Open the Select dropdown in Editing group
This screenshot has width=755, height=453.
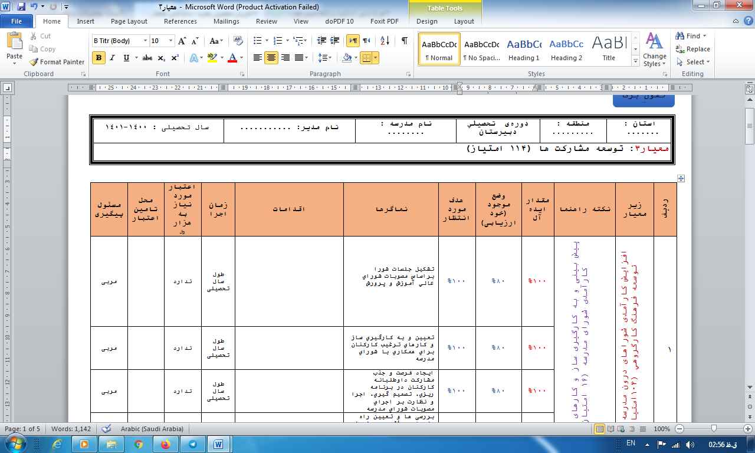(694, 62)
